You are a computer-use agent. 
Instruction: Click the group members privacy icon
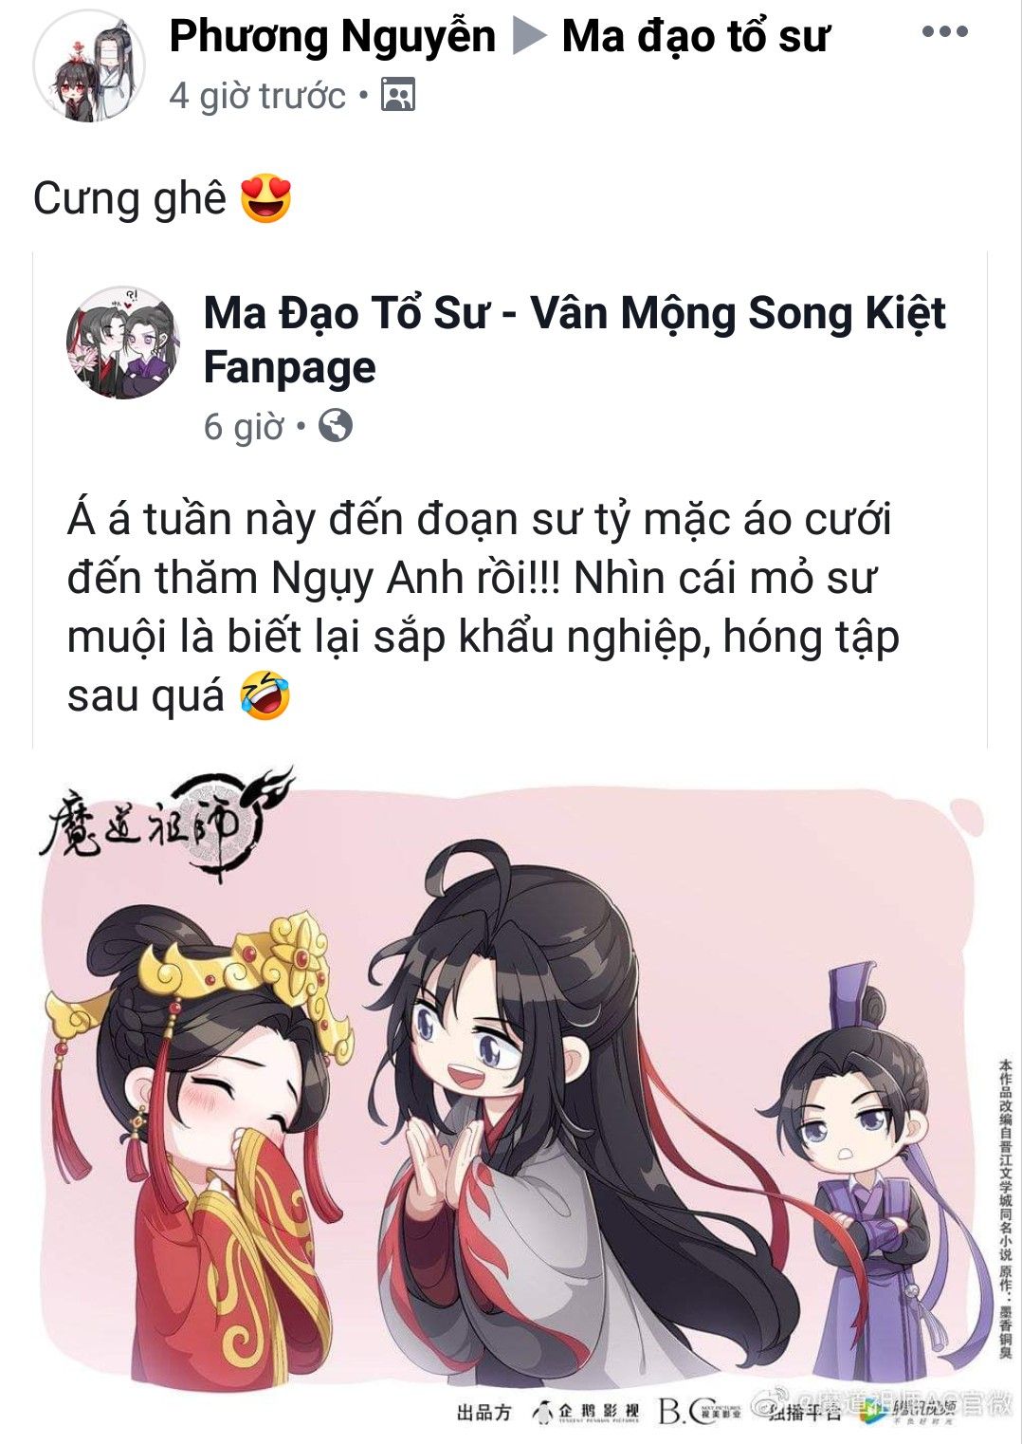tap(398, 96)
